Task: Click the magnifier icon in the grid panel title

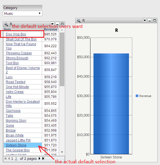Action: coord(6,24)
